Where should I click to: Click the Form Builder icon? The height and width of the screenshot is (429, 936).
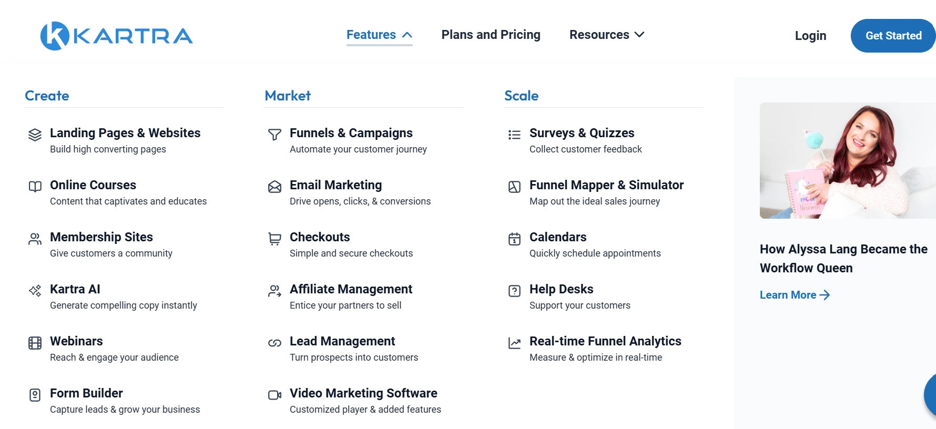(35, 395)
